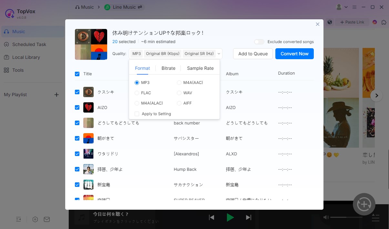This screenshot has height=229, width=389.
Task: Click the Line Music service switcher
Action: coord(124,7)
